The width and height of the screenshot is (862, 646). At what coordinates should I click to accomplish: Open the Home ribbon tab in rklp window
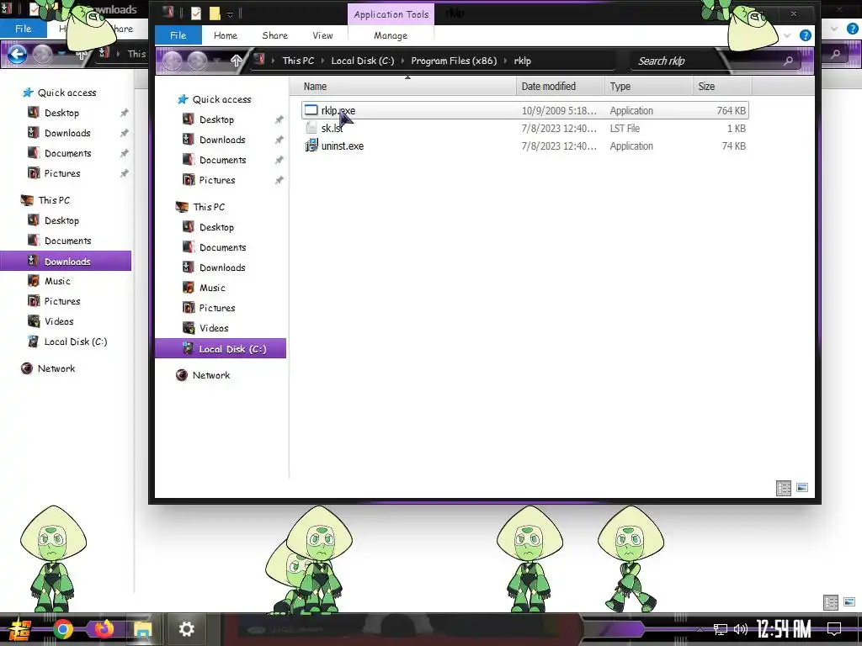click(x=226, y=35)
